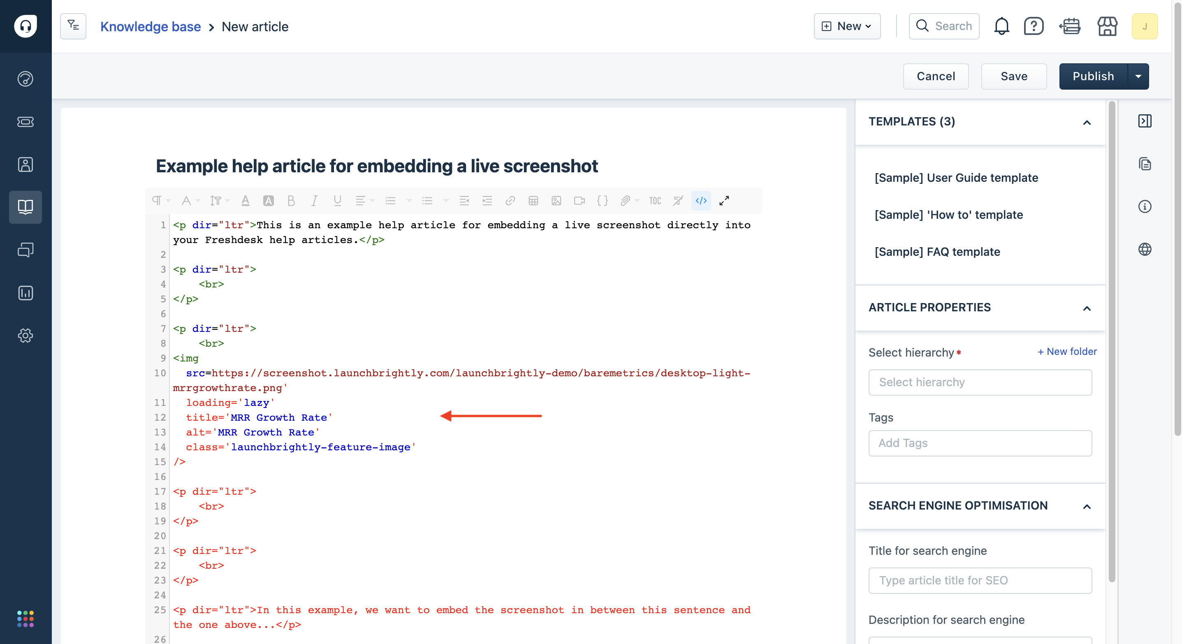
Task: Click the Freshdesk headset logo
Action: (25, 25)
